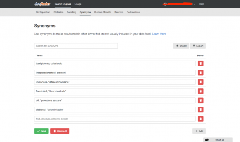
Task: Click the doofinder logo
Action: (x=42, y=4)
